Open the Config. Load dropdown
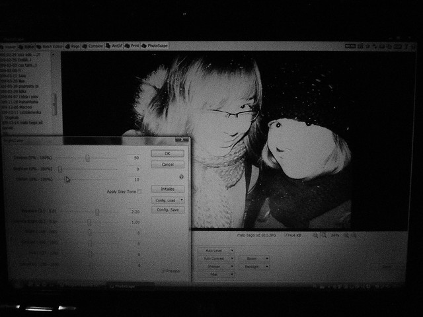Viewport: 423px width, 317px height. click(168, 200)
